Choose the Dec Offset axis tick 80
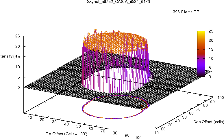Viewport: 224px width, 139px height. click(x=206, y=105)
